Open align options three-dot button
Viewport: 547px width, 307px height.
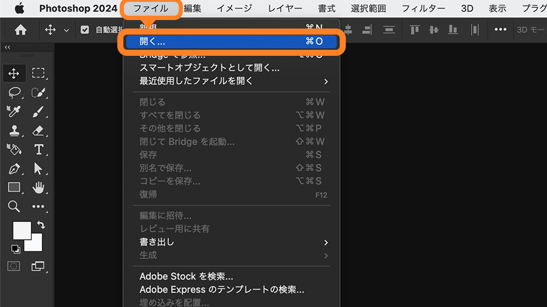500,30
